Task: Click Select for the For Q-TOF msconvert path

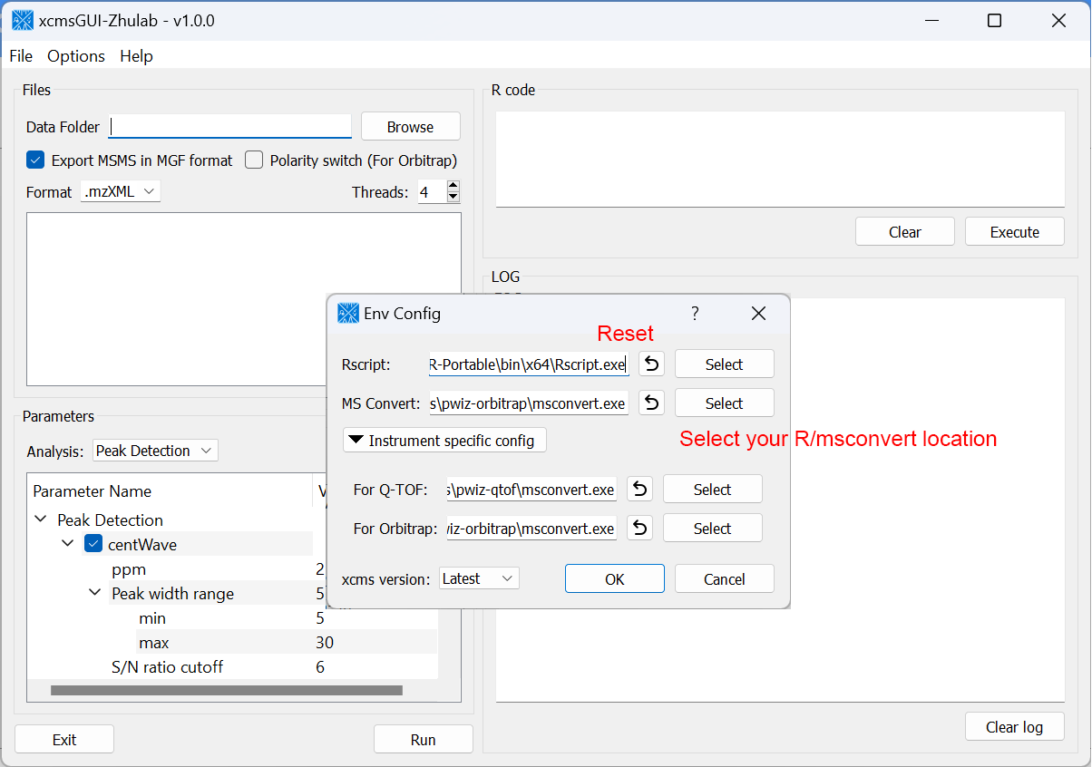Action: (713, 490)
